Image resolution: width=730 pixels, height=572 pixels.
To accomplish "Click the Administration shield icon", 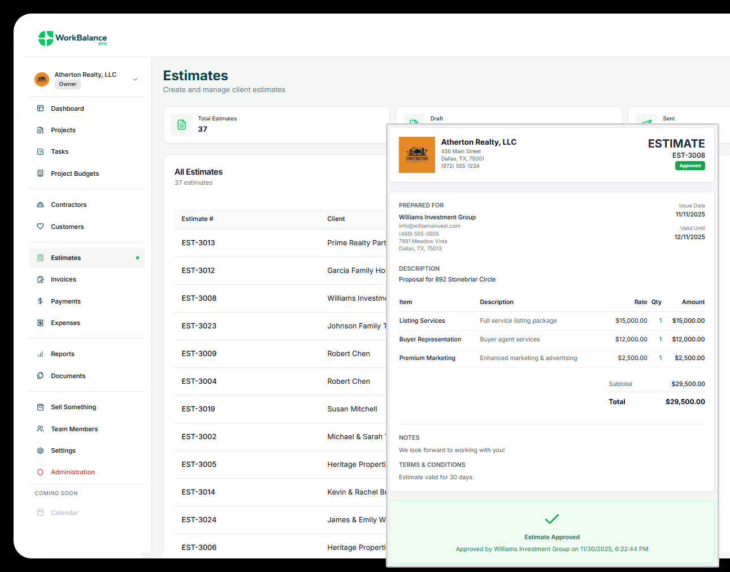I will (x=40, y=472).
